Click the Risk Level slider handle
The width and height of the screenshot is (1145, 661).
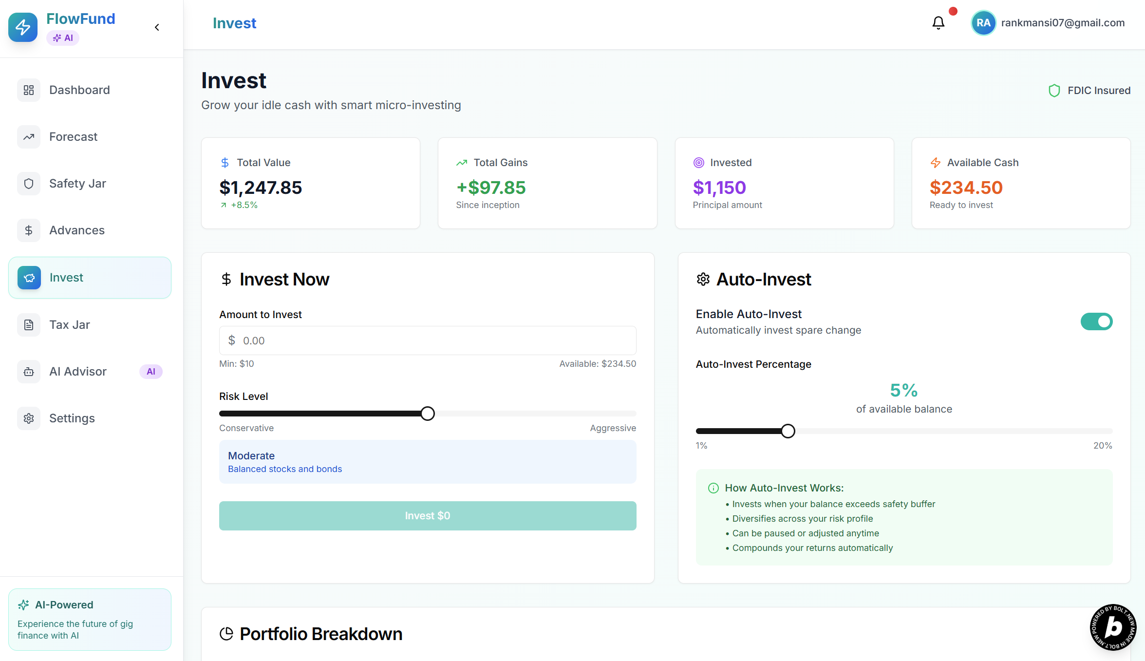point(428,414)
